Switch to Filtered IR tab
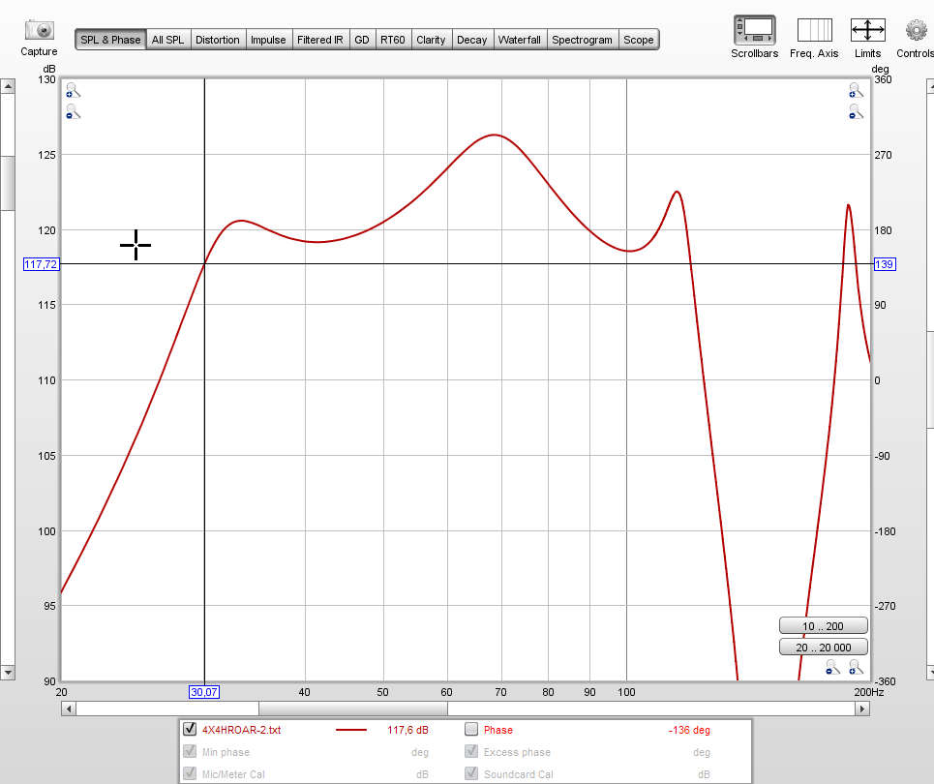This screenshot has width=934, height=784. pos(320,40)
